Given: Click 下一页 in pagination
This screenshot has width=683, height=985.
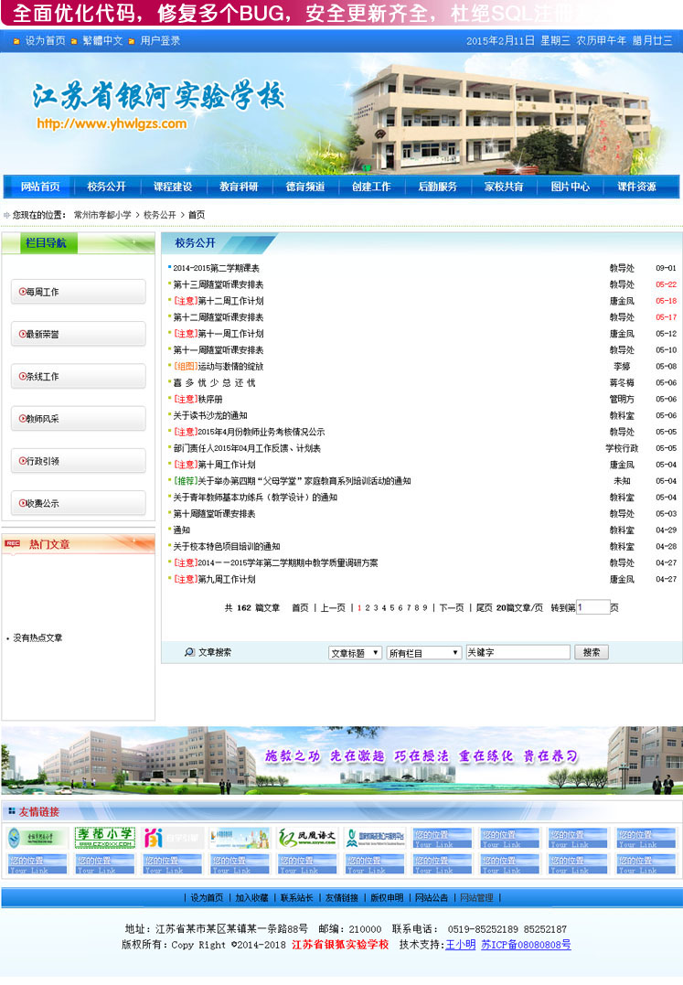Looking at the screenshot, I should 452,608.
